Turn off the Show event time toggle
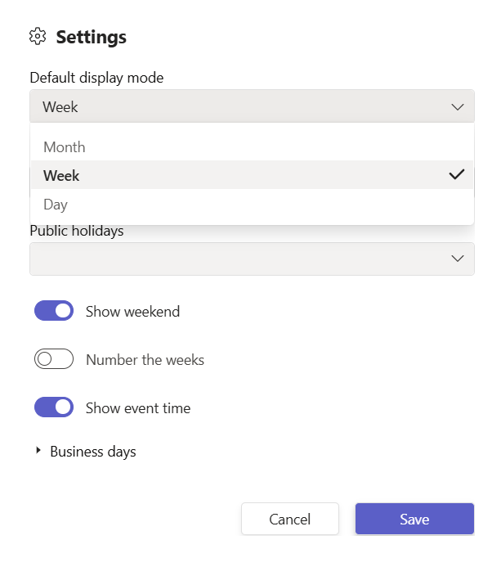 [x=54, y=407]
